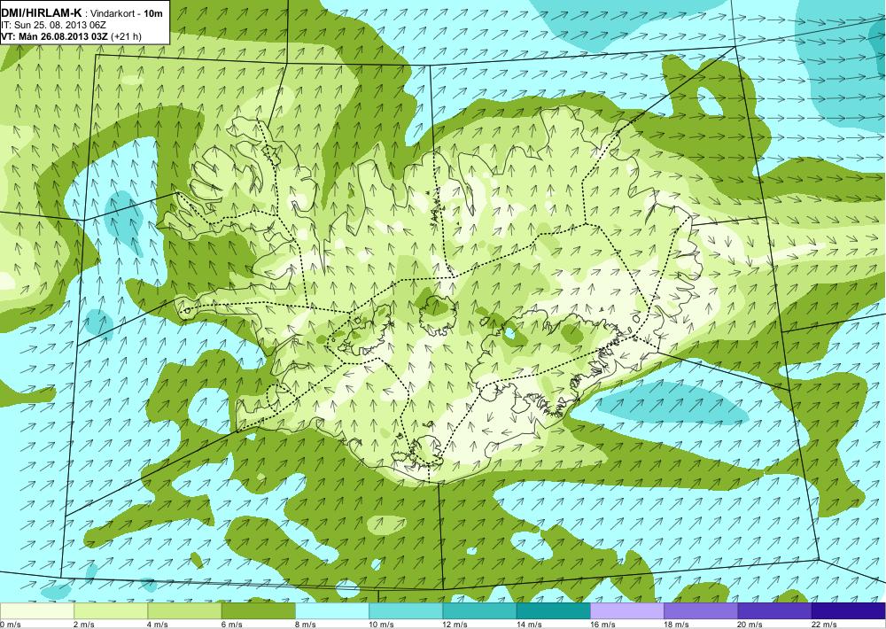
Task: Click the '(+21 h)' forecast offset text
Action: [127, 36]
